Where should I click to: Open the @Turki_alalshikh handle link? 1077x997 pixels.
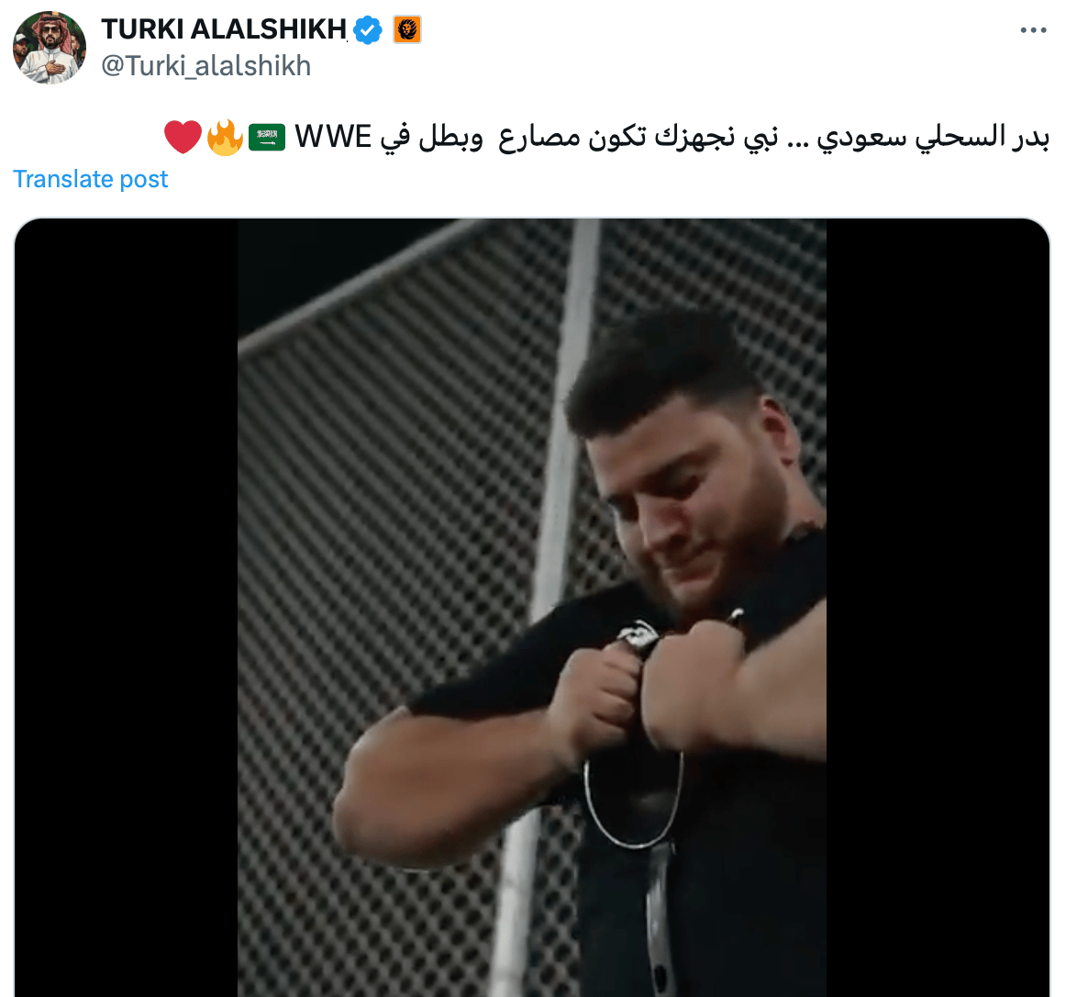point(206,66)
